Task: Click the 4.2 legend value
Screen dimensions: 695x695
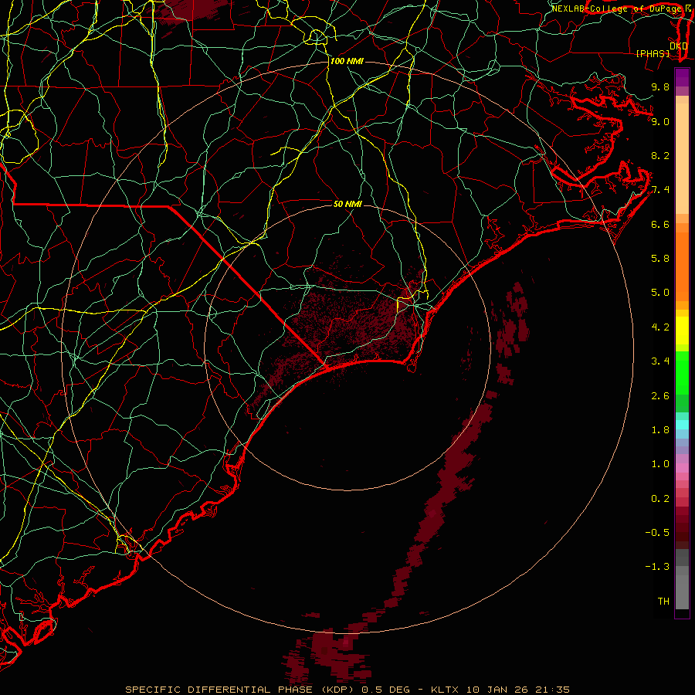Action: click(x=660, y=327)
